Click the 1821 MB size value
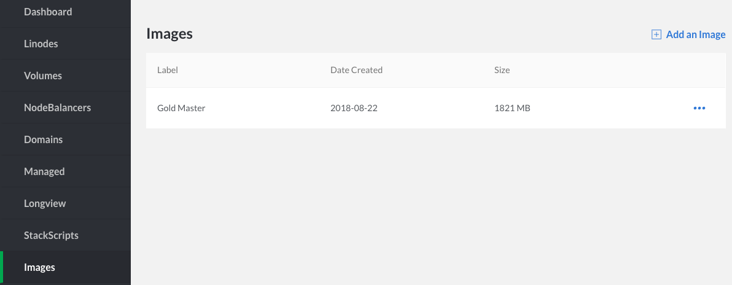732x285 pixels. 512,108
